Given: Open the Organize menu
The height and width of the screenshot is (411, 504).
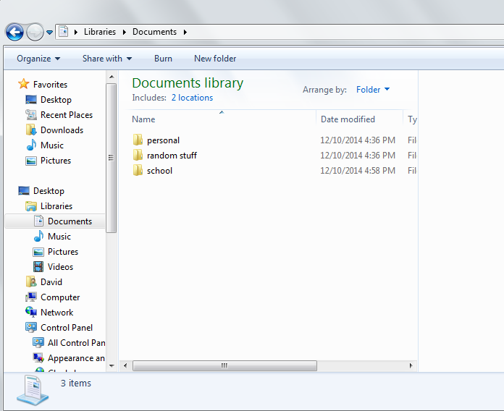Looking at the screenshot, I should click(38, 59).
